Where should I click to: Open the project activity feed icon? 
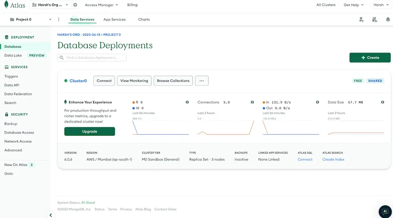pyautogui.click(x=375, y=20)
